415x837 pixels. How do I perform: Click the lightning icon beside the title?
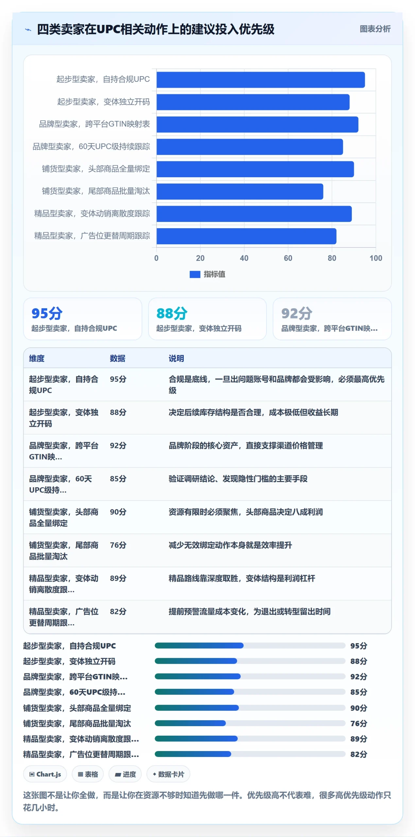point(28,30)
